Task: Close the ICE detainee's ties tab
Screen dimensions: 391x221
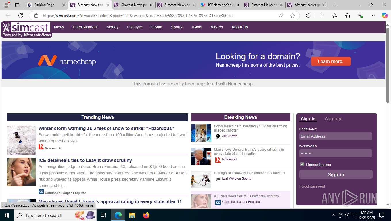Action: (x=238, y=5)
